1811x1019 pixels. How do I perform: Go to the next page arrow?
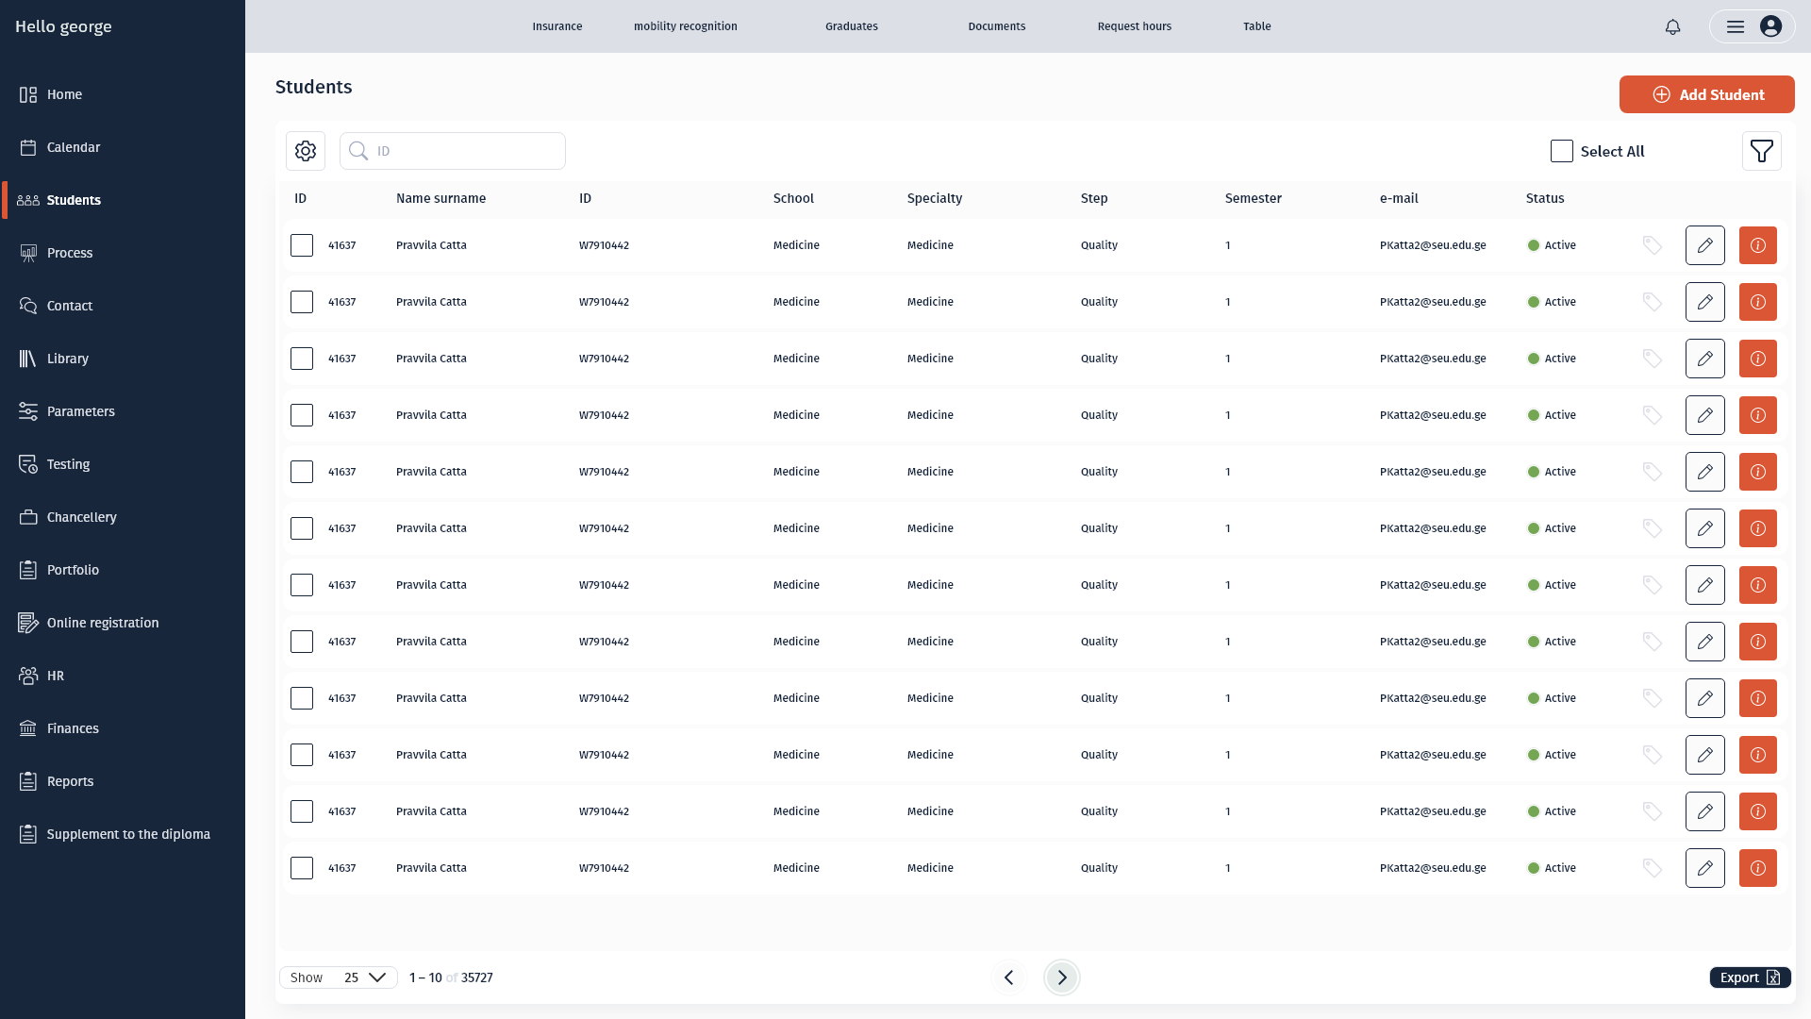pos(1062,977)
